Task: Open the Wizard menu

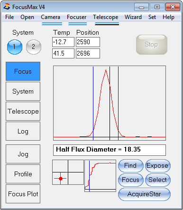Action: pos(133,17)
